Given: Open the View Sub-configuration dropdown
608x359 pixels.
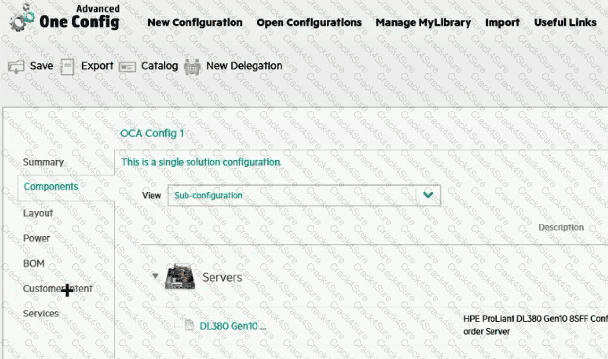Looking at the screenshot, I should click(x=304, y=195).
